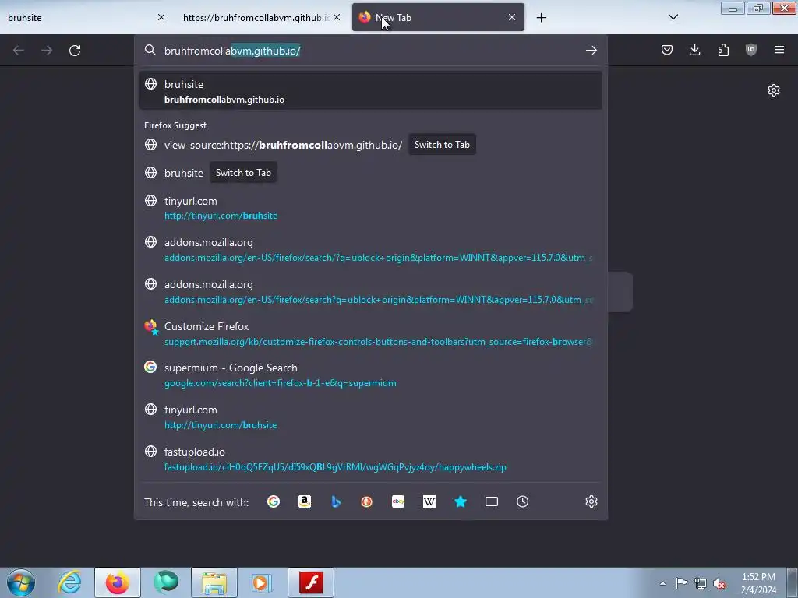Open Windows Media Player from taskbar

263,582
